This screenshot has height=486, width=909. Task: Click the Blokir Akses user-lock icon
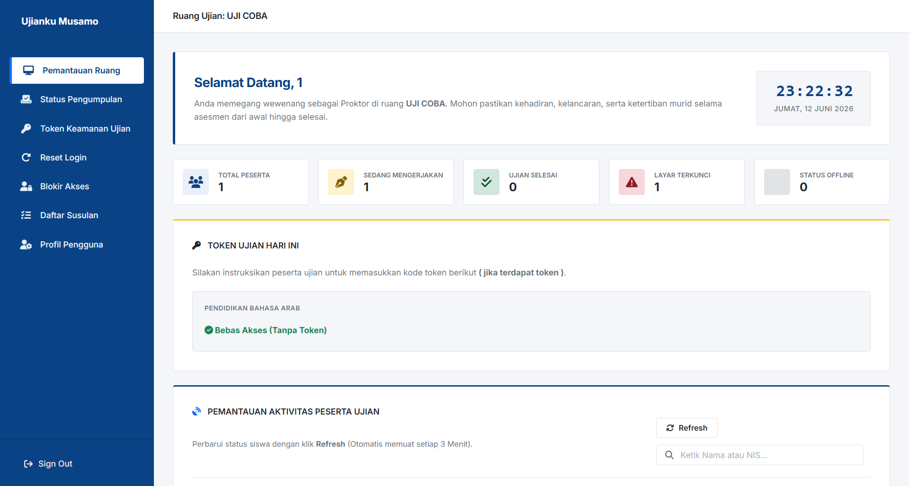point(26,186)
